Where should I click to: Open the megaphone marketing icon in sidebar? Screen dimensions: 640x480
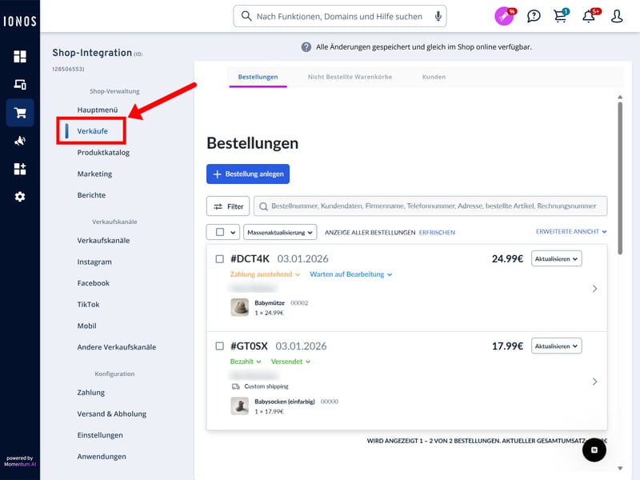(x=20, y=141)
